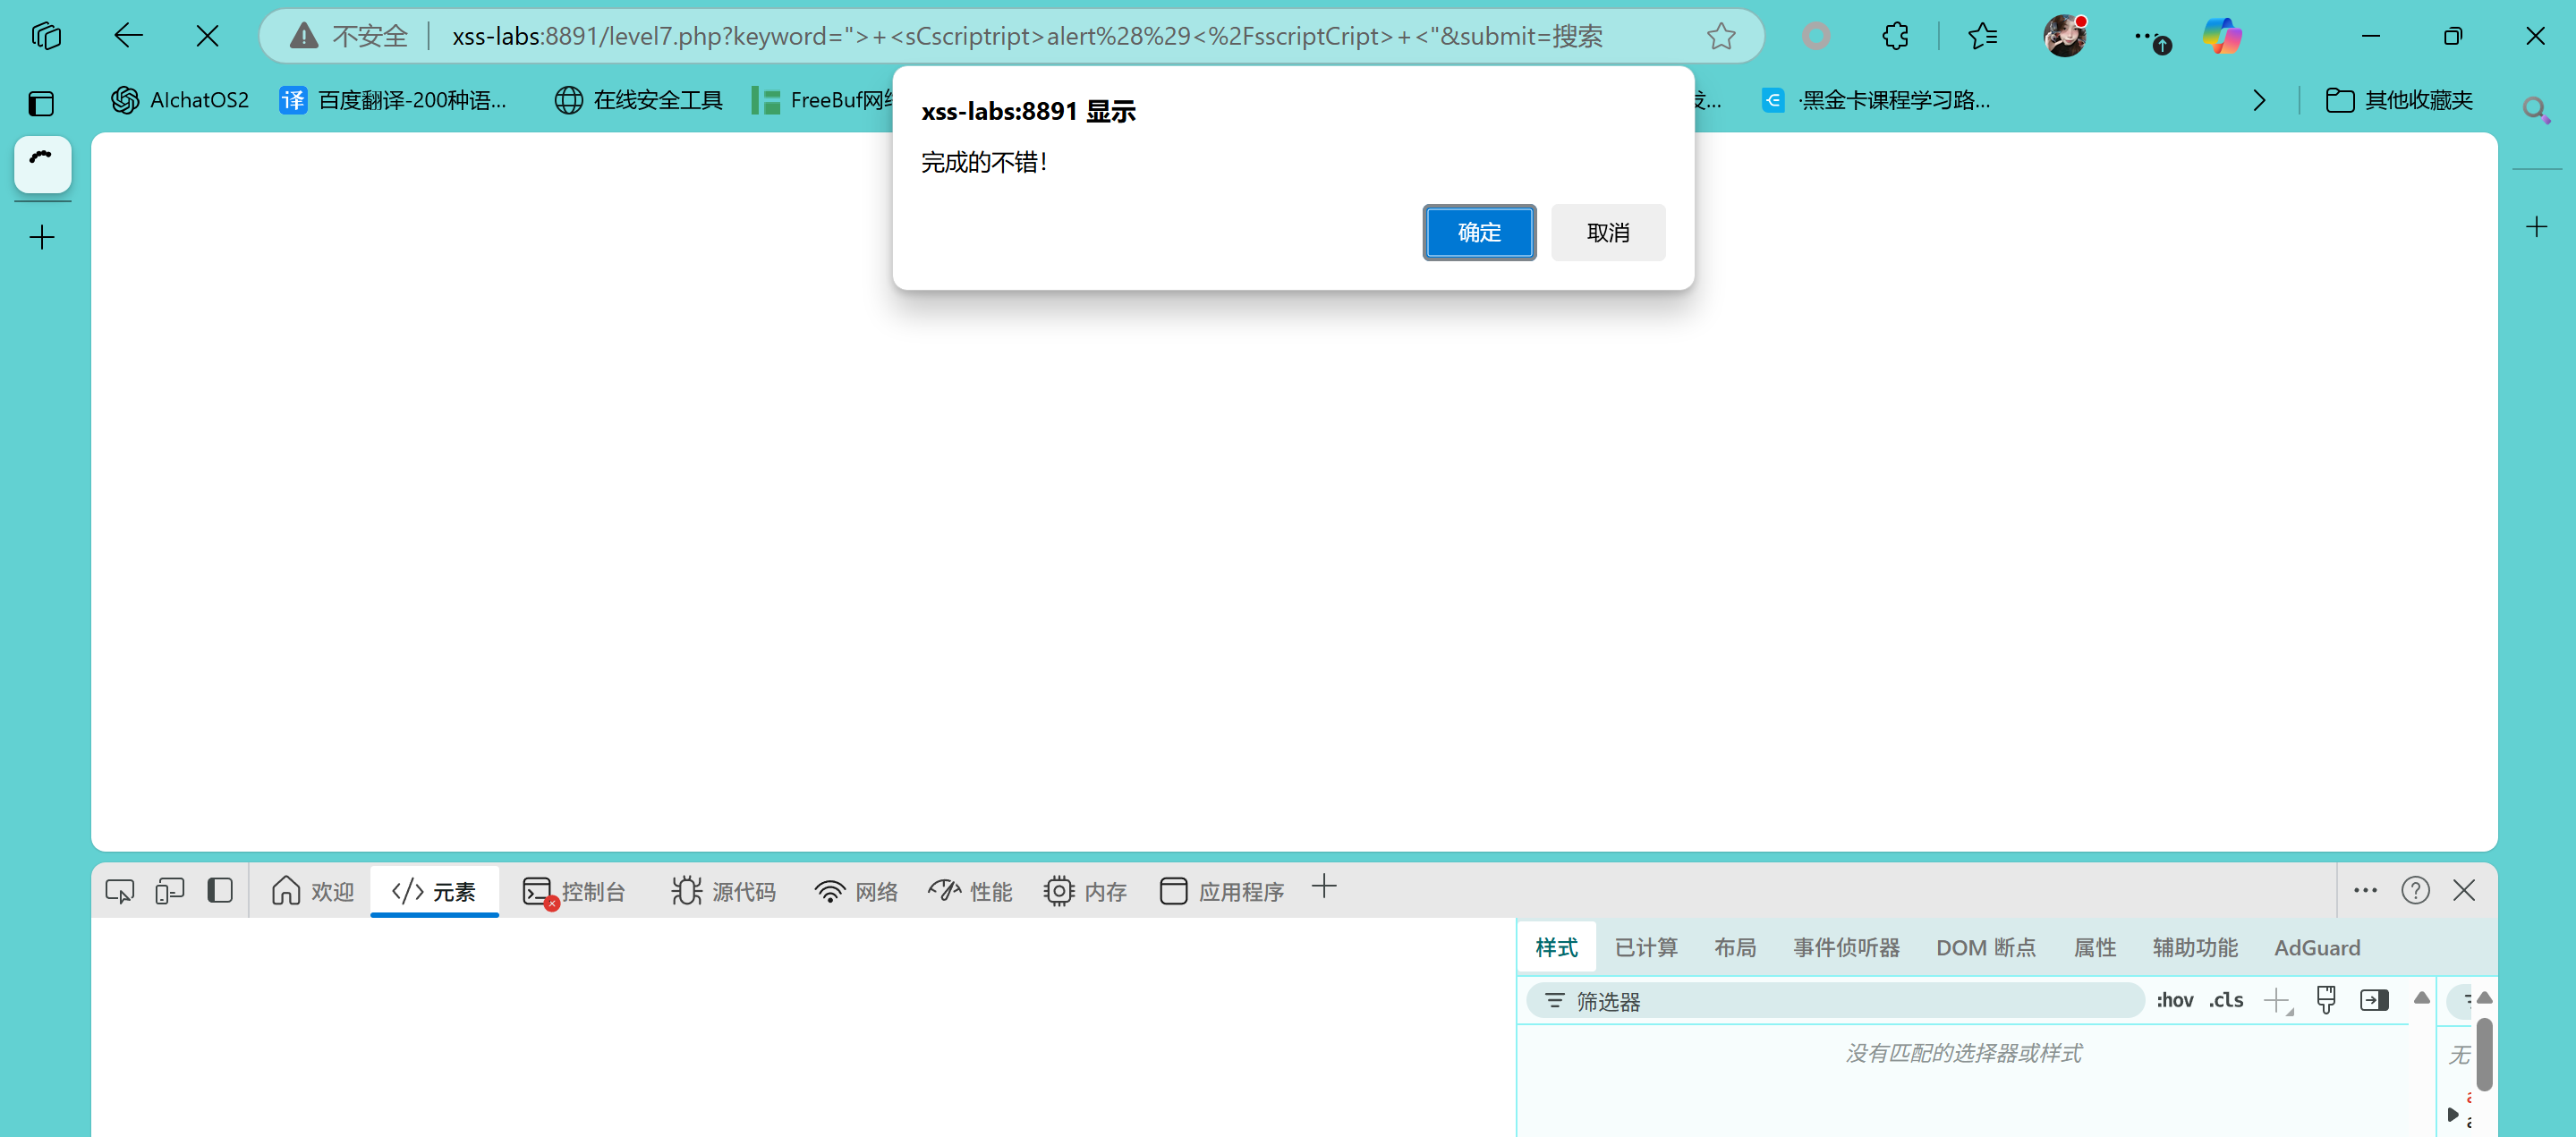Toggle the :hov element state panel
The image size is (2576, 1137).
(x=2174, y=1000)
